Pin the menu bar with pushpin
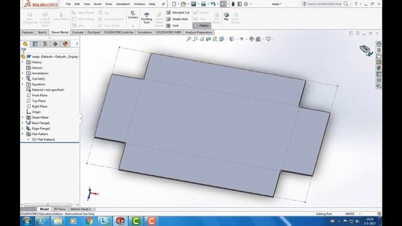The image size is (402, 226). pyautogui.click(x=163, y=4)
